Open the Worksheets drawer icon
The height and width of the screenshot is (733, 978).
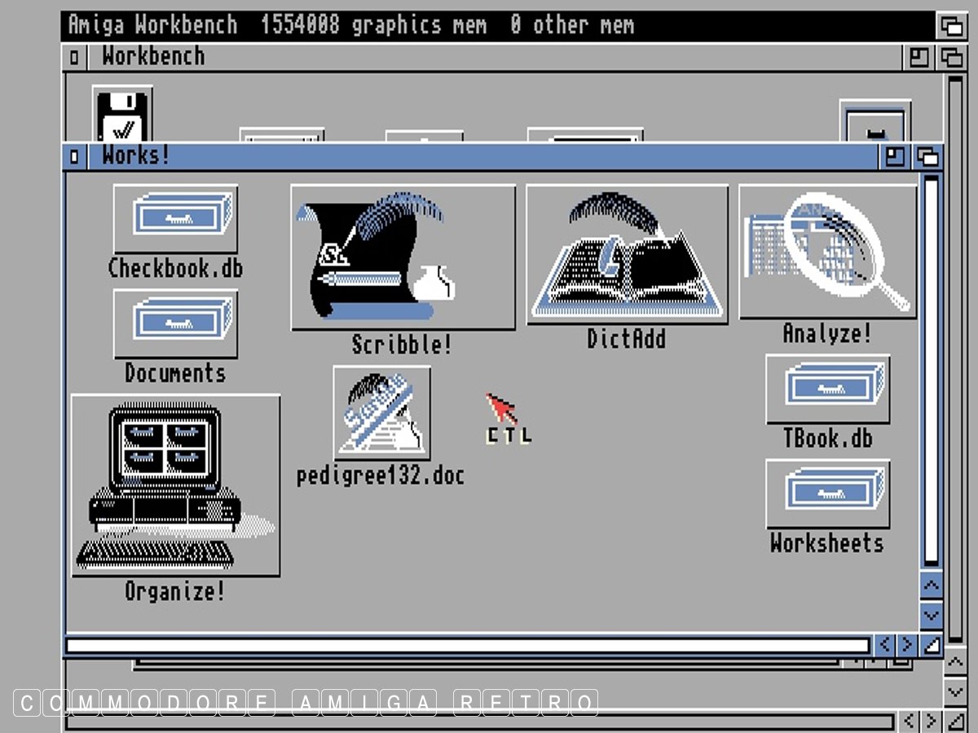click(x=827, y=494)
